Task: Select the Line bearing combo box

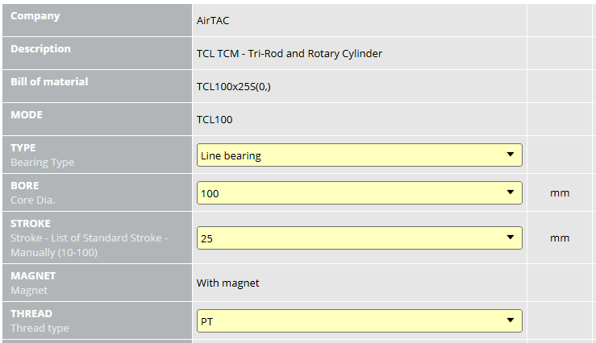Action: (359, 155)
